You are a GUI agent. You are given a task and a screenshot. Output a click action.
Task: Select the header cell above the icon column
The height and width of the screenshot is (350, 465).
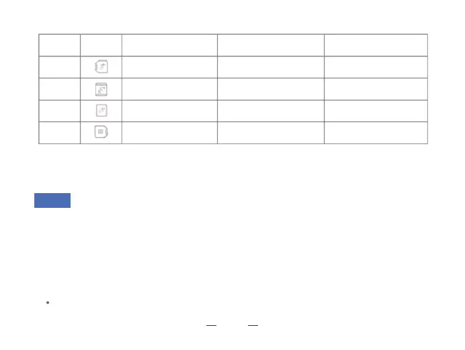[x=101, y=45]
